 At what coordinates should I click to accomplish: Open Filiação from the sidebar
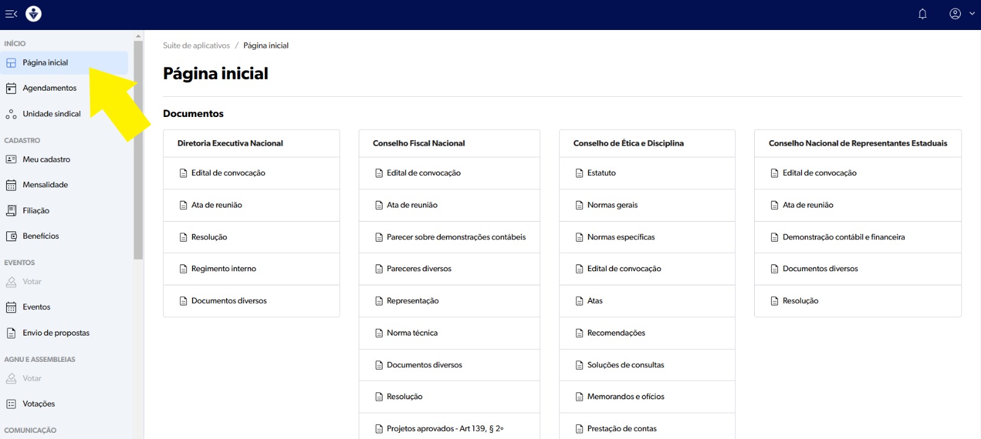(x=36, y=211)
